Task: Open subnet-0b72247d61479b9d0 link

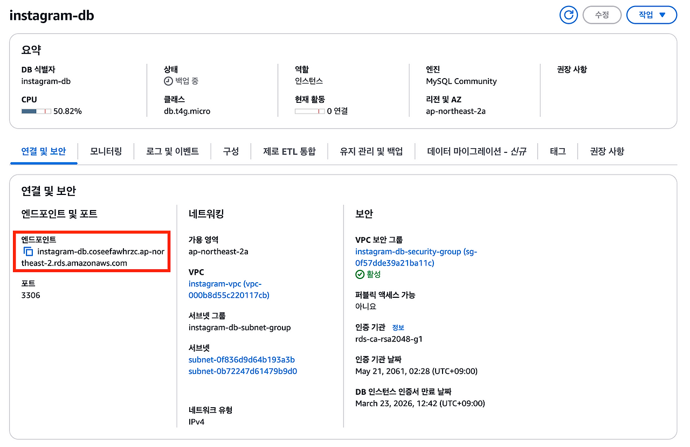Action: click(x=243, y=371)
